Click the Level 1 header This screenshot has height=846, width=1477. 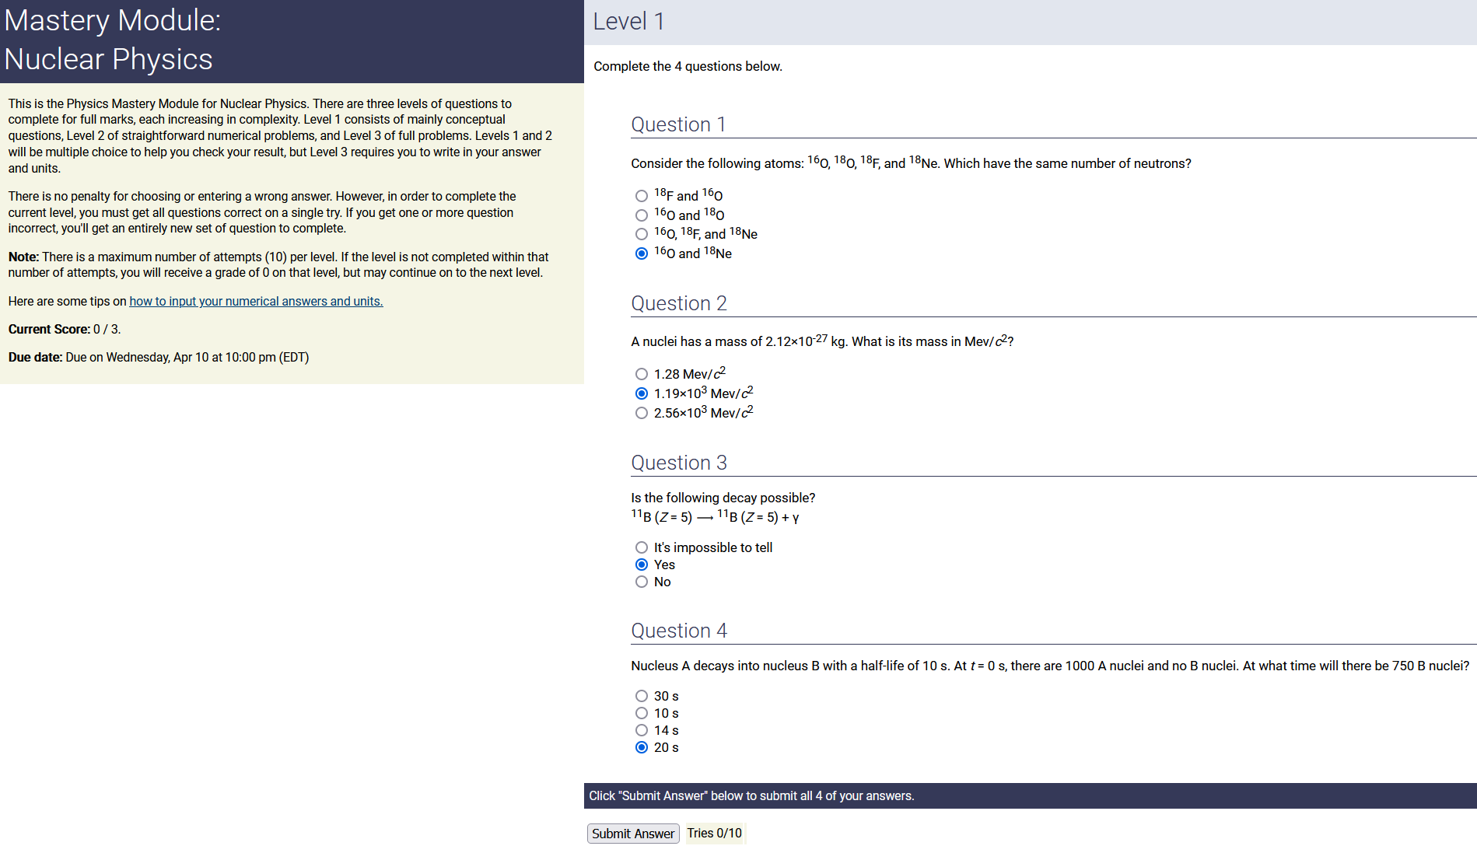(x=628, y=22)
